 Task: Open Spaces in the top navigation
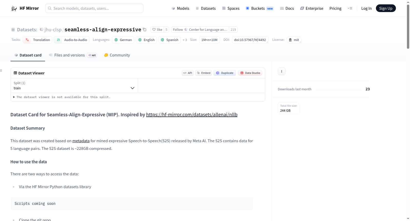[231, 8]
